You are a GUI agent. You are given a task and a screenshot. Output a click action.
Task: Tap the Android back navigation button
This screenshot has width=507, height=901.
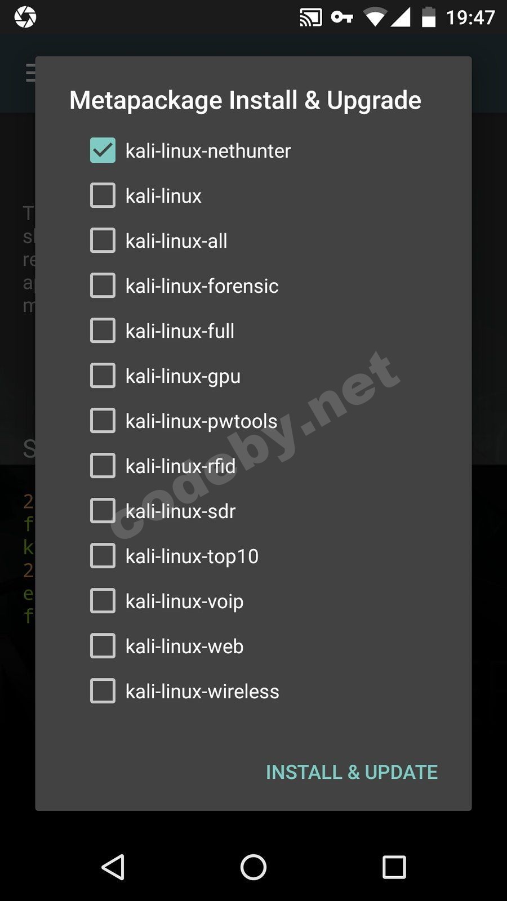point(113,867)
